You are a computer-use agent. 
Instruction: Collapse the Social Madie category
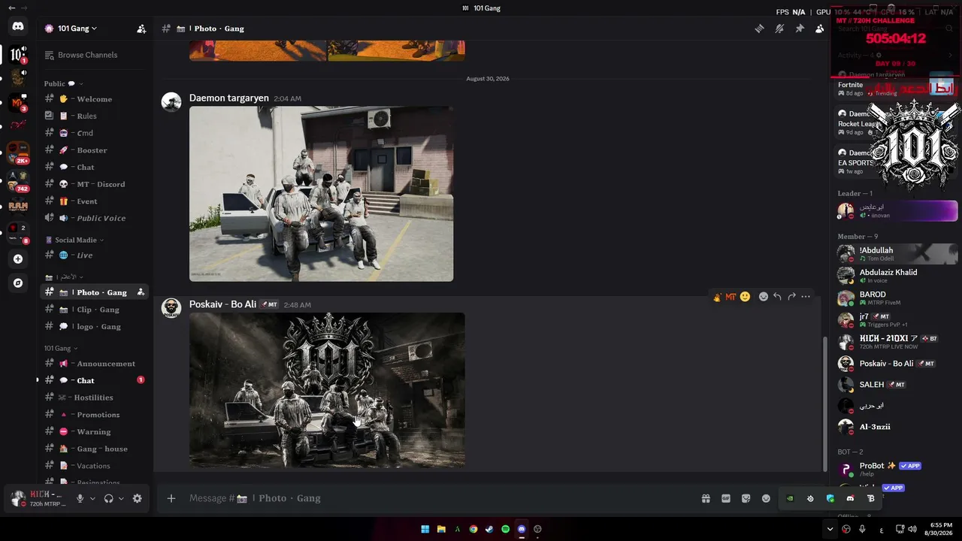click(x=74, y=240)
